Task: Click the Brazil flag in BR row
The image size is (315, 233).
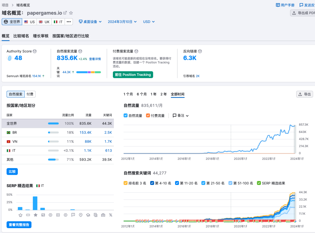Action: tap(8, 132)
